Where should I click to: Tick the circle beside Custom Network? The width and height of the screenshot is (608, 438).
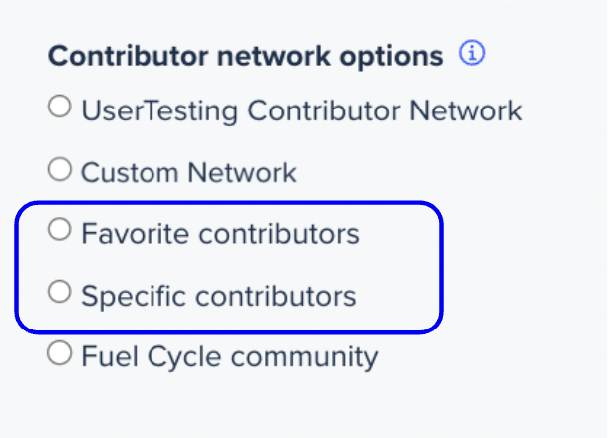click(60, 169)
